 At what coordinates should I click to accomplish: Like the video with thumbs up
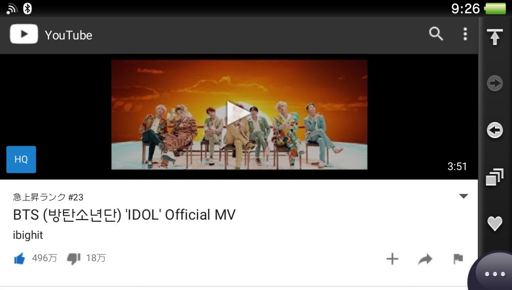20,259
